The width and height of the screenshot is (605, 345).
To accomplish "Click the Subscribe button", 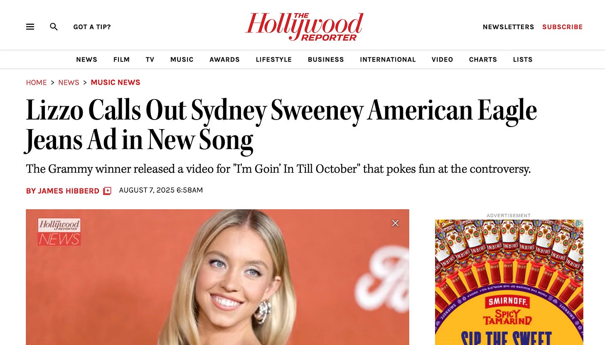I will (x=562, y=27).
